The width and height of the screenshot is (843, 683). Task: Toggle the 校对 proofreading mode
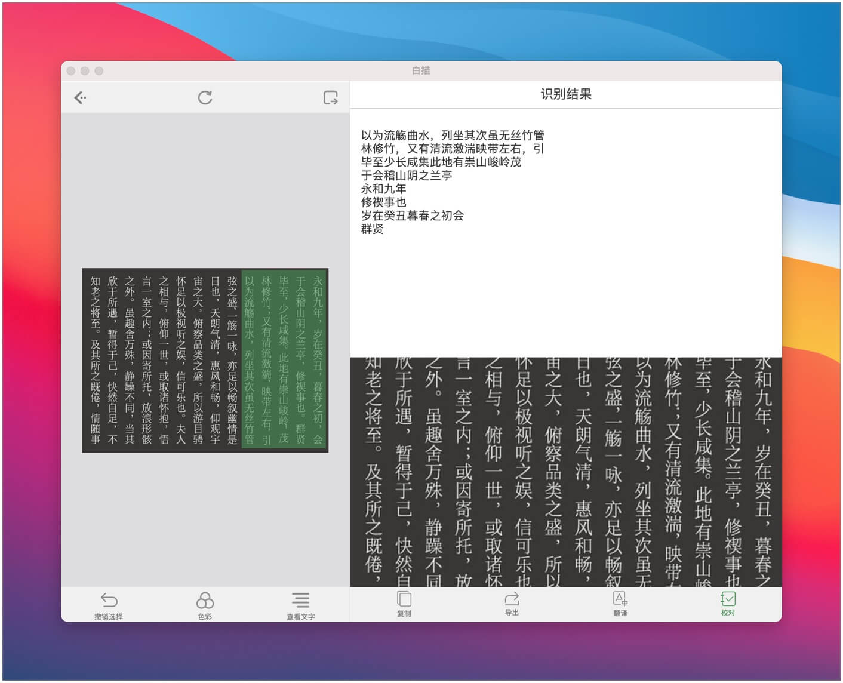(x=728, y=604)
